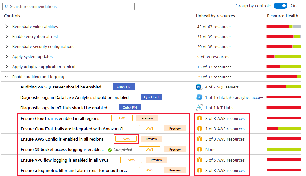This screenshot has height=176, width=306.
Task: Click Preview tag on AWS Config row
Action: [x=151, y=139]
